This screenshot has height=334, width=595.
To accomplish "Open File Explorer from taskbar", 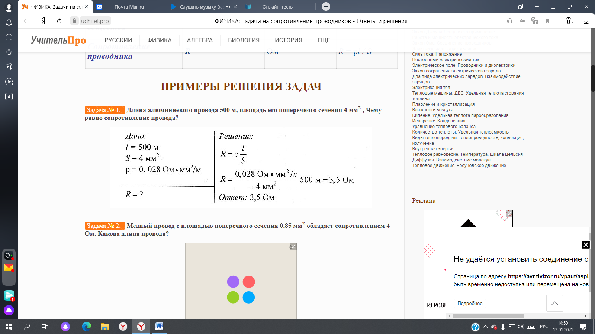I will [x=105, y=327].
